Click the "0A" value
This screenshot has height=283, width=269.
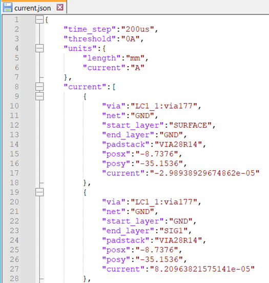tap(130, 39)
